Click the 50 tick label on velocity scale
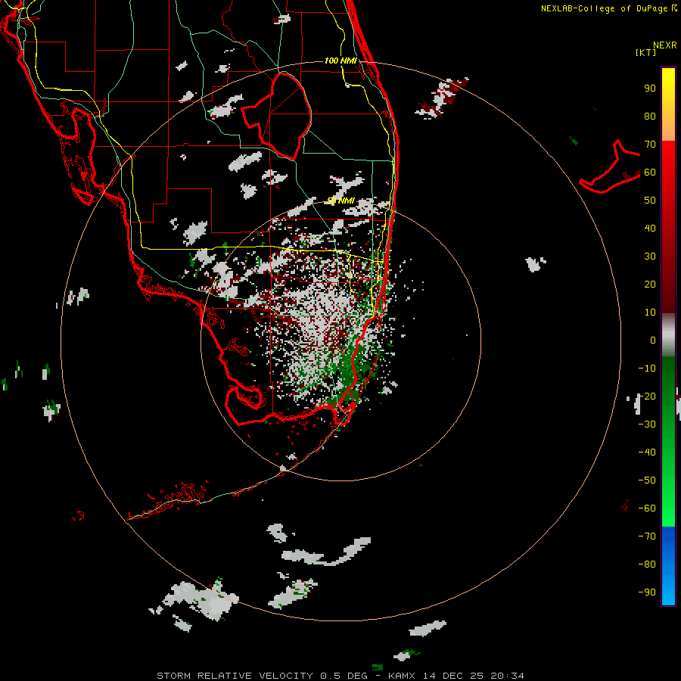 650,201
